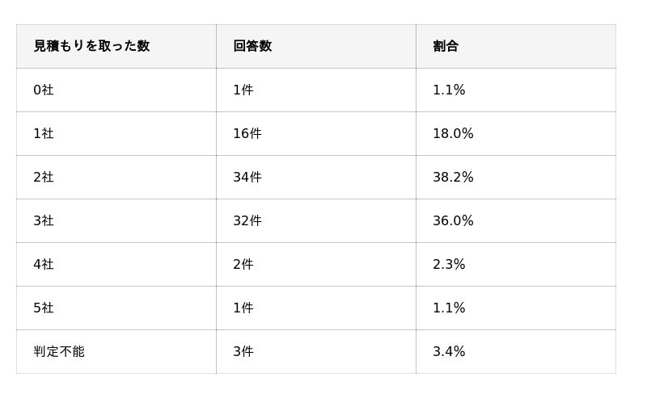Select the 0社 row label
Viewport: 647px width, 398px height.
click(44, 90)
